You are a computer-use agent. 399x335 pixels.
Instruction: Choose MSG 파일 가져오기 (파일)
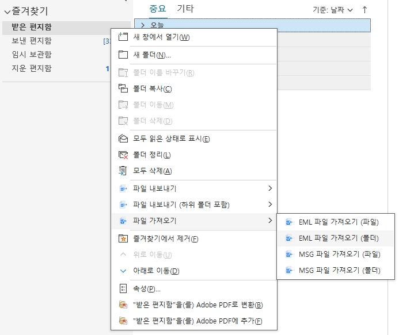coord(339,254)
